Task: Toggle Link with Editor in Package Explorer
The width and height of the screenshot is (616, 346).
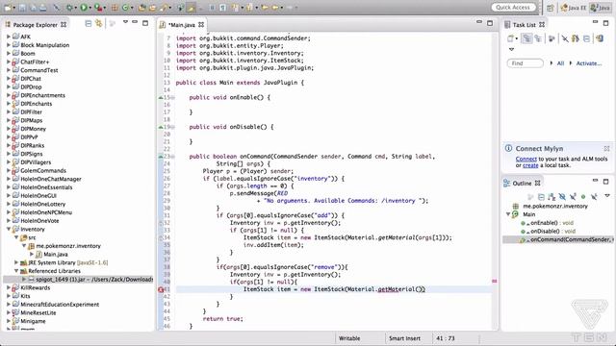Action: 98,24
